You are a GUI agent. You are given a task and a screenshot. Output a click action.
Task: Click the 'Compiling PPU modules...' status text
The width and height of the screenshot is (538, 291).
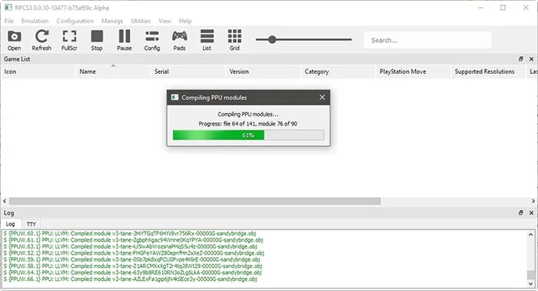248,114
